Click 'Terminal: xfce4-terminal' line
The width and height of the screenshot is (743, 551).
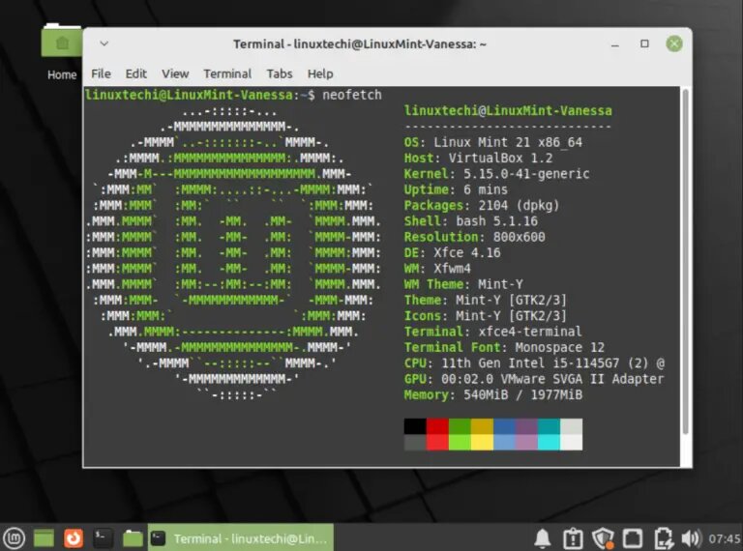tap(493, 332)
